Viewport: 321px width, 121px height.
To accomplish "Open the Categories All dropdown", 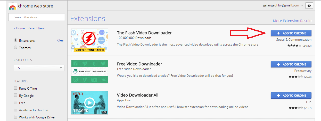I will coord(39,68).
